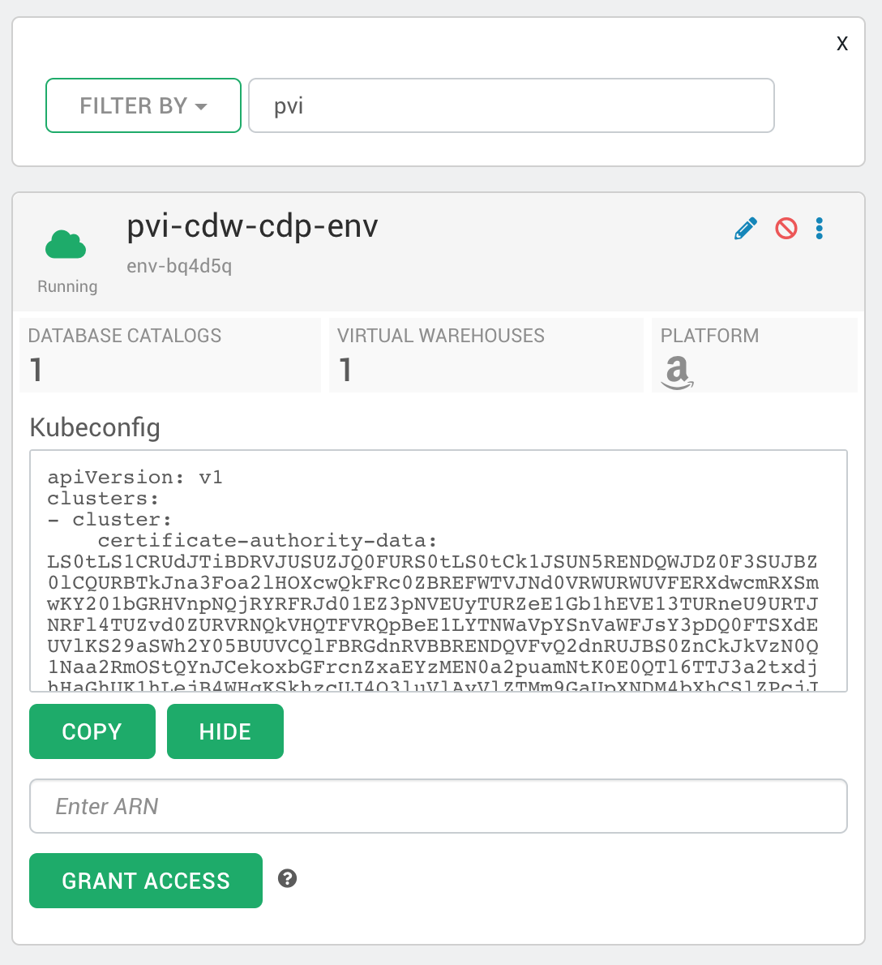882x965 pixels.
Task: Click the environment name pvi-cdw-cdp-env
Action: 252,226
